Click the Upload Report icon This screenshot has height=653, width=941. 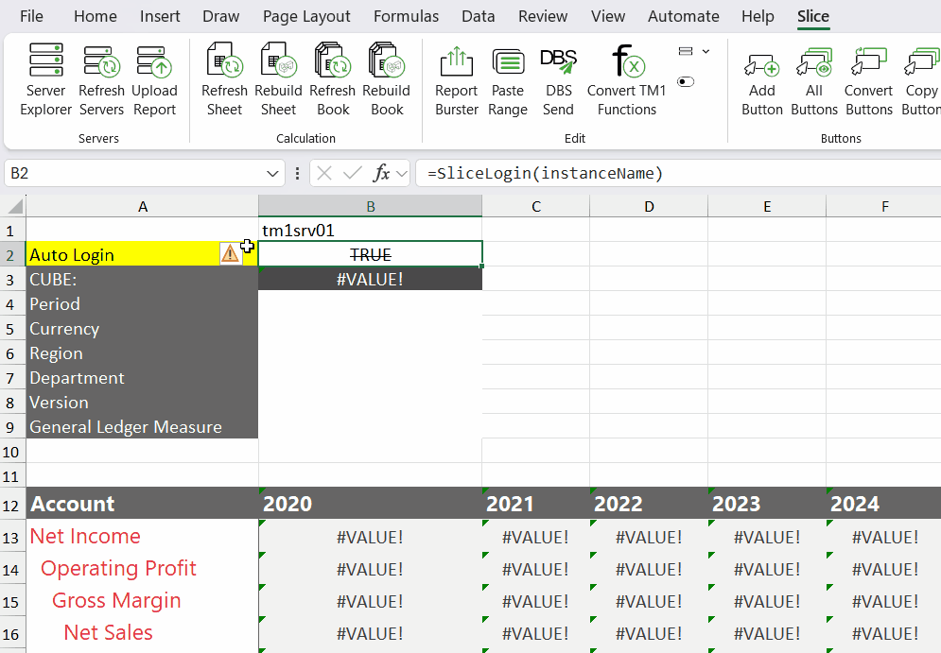(x=154, y=80)
